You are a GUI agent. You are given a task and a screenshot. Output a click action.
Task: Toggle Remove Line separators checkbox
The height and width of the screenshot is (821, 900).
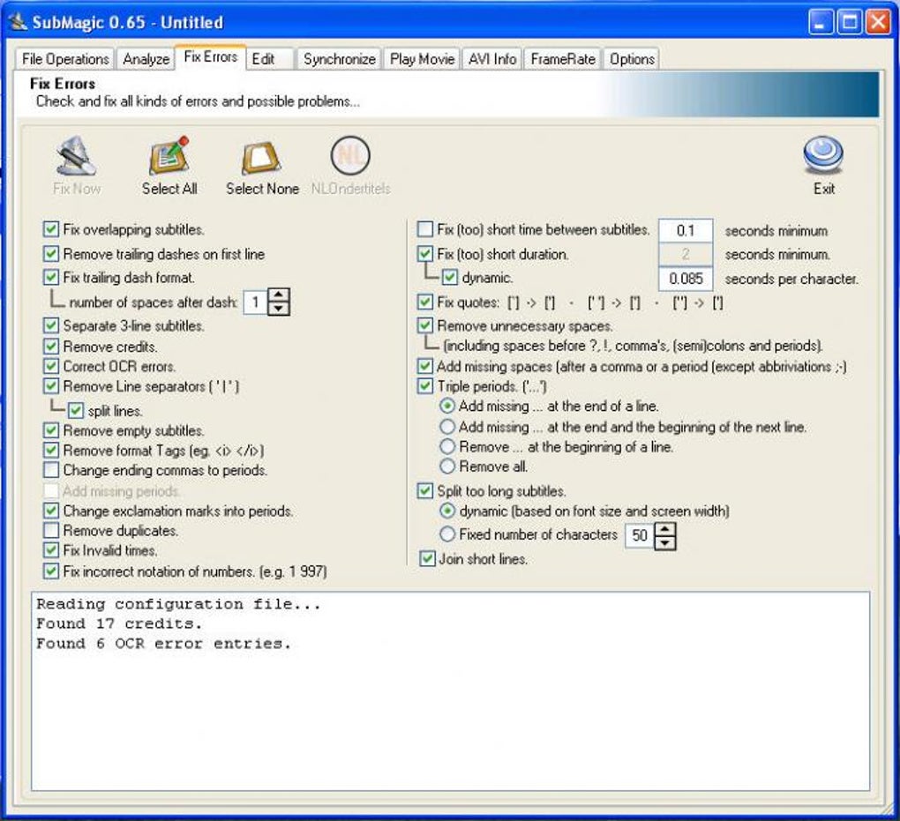tap(51, 386)
